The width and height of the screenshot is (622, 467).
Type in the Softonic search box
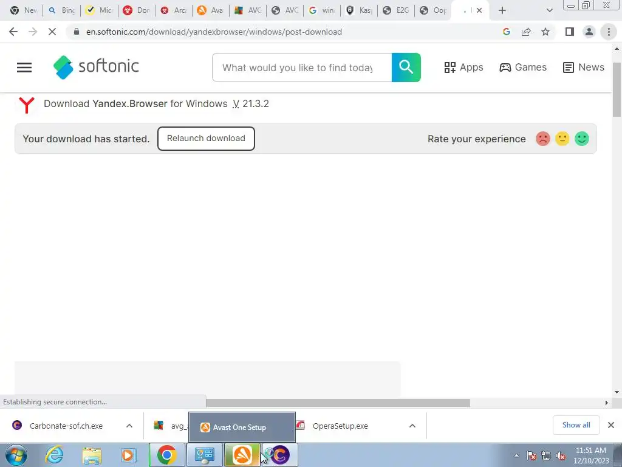[302, 67]
